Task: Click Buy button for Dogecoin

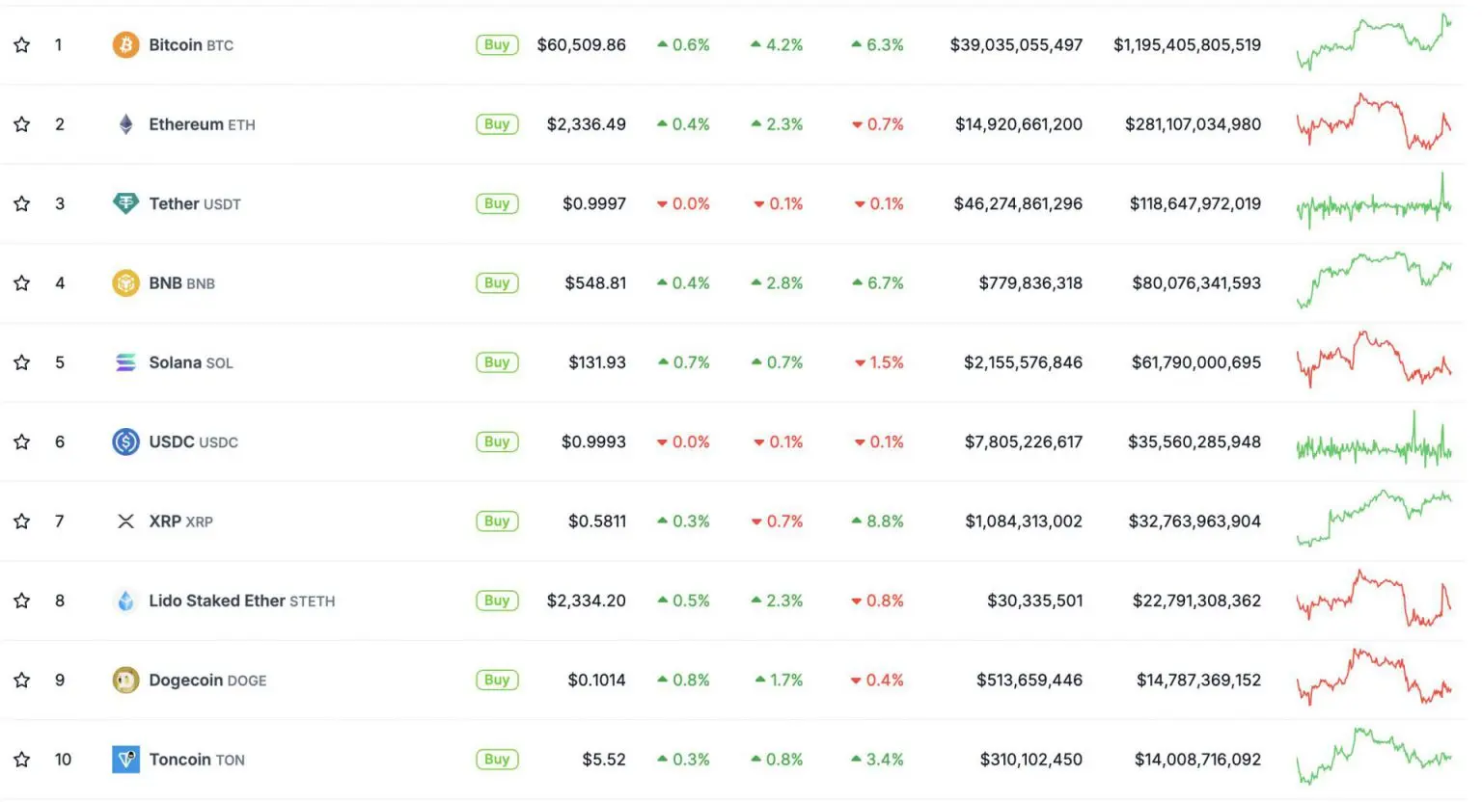Action: coord(497,680)
